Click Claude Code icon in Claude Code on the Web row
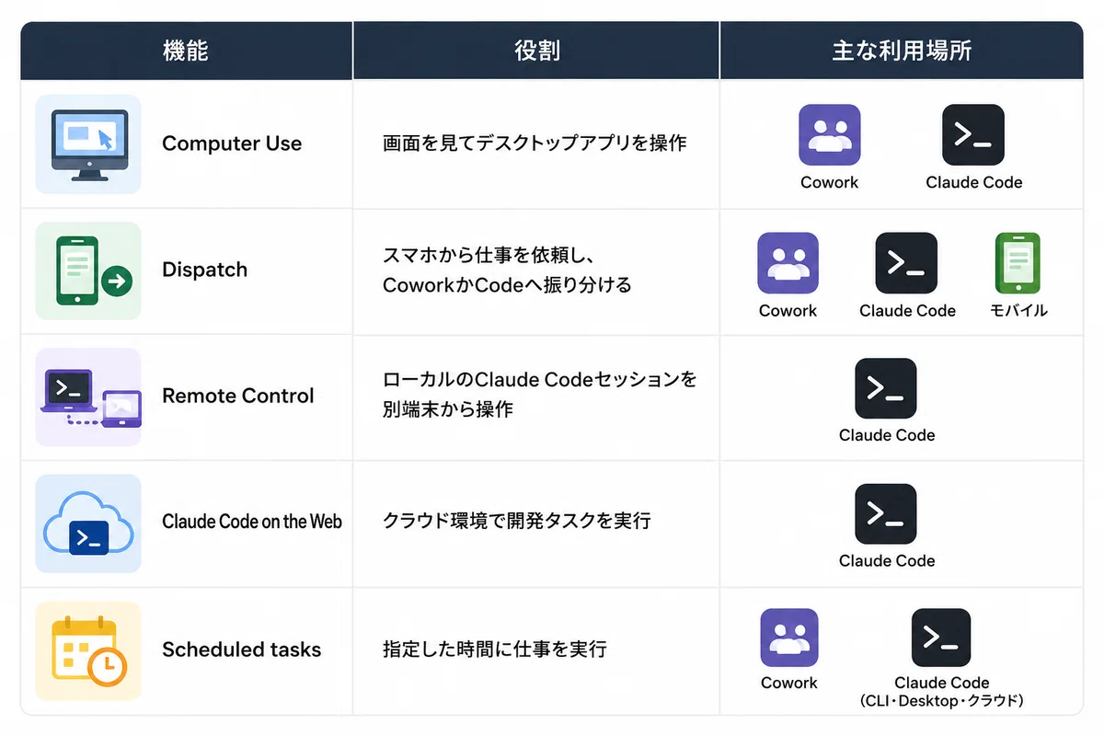This screenshot has width=1104, height=736. tap(886, 514)
